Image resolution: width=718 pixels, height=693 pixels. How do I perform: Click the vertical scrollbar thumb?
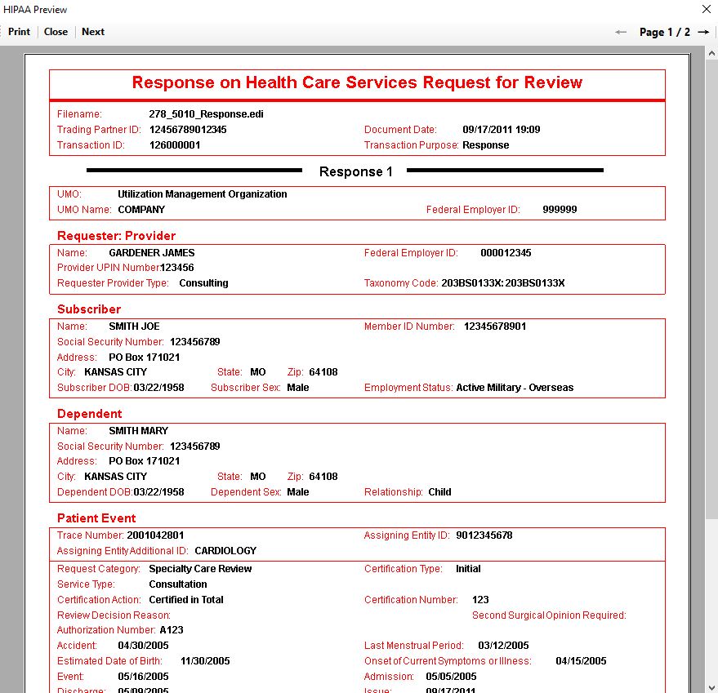pyautogui.click(x=711, y=290)
